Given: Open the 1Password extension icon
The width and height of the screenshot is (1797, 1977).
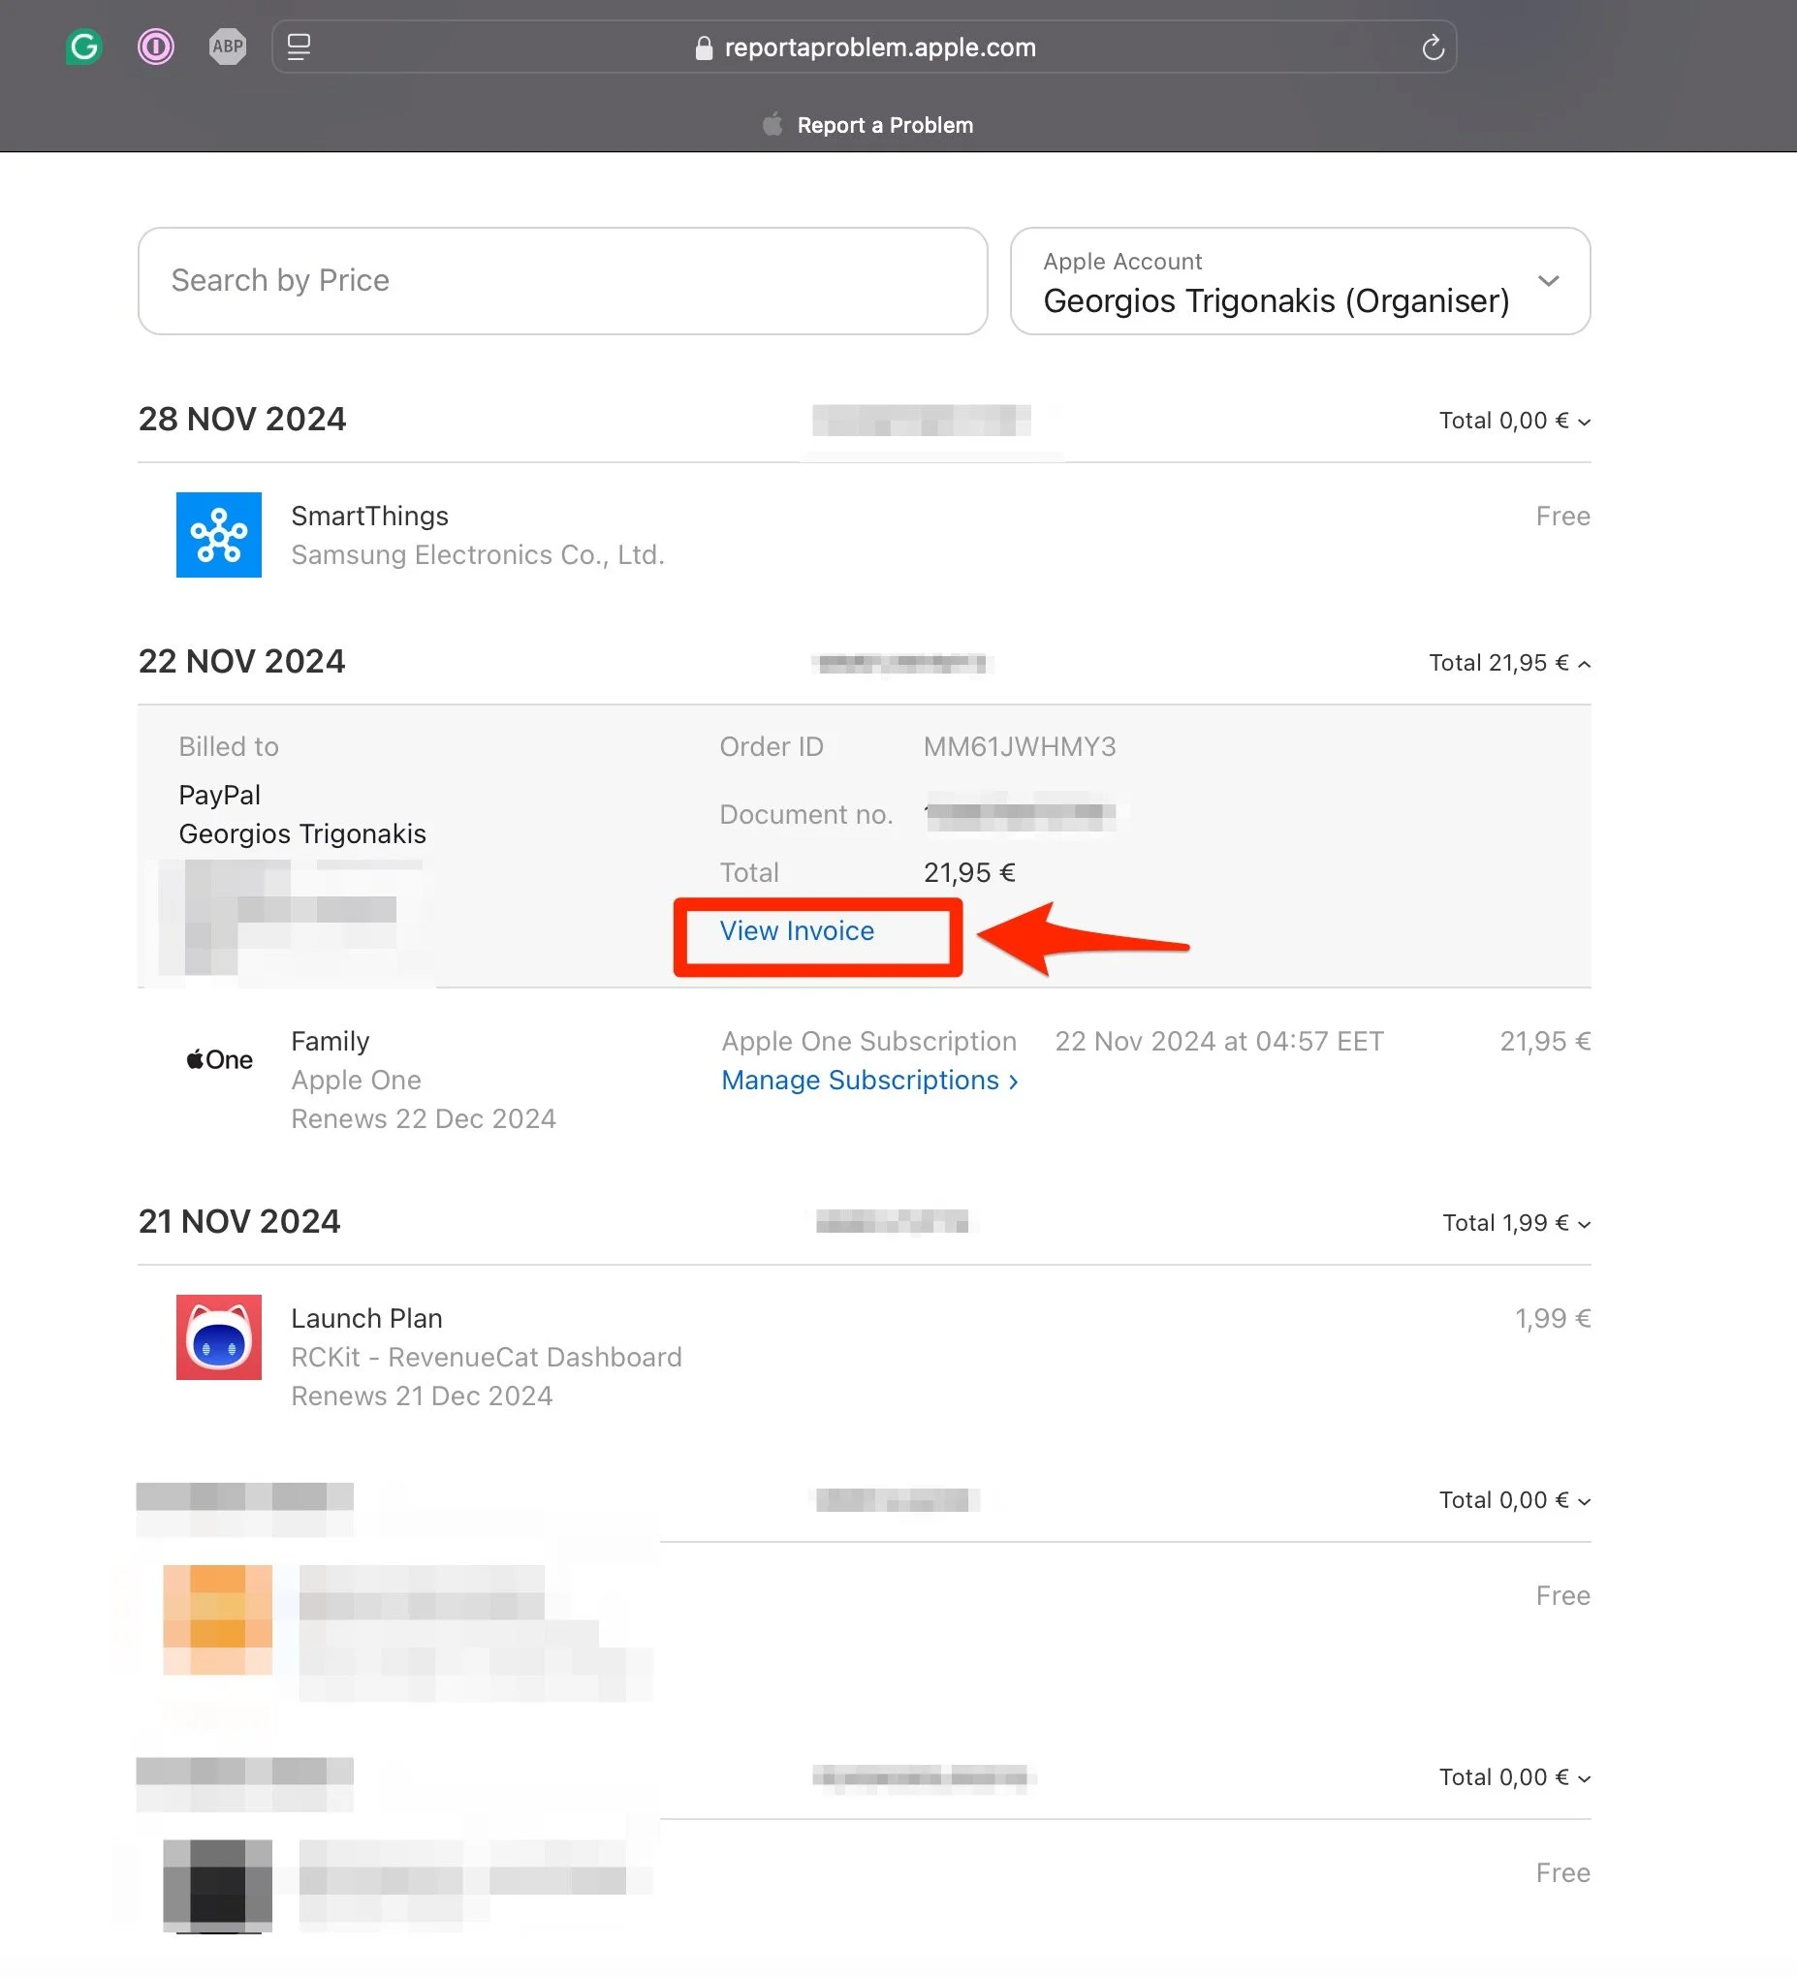Looking at the screenshot, I should click(x=156, y=47).
